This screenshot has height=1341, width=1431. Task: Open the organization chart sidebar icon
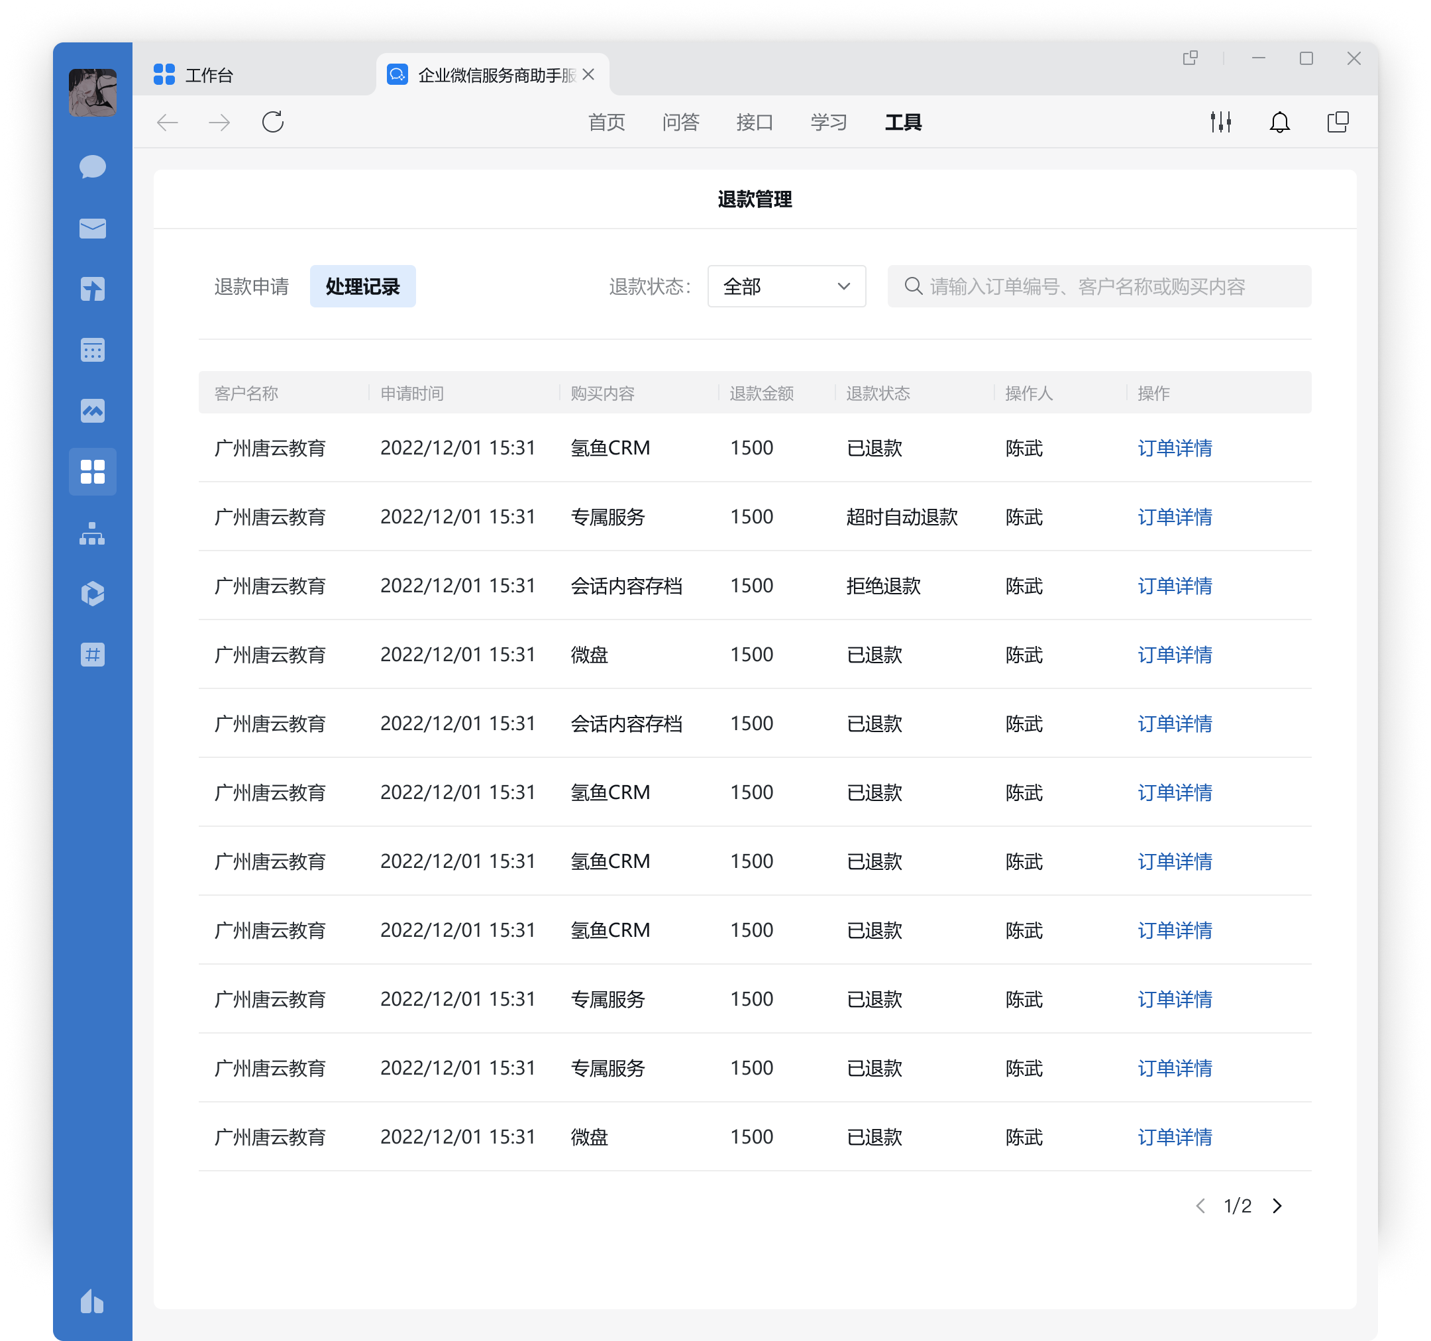pyautogui.click(x=92, y=533)
